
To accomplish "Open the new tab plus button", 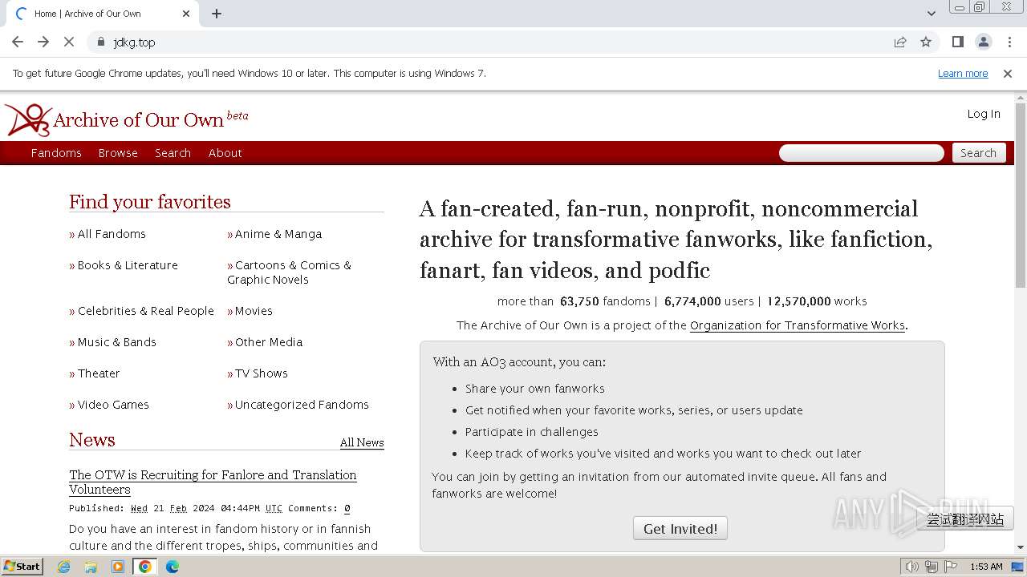I will pyautogui.click(x=217, y=14).
